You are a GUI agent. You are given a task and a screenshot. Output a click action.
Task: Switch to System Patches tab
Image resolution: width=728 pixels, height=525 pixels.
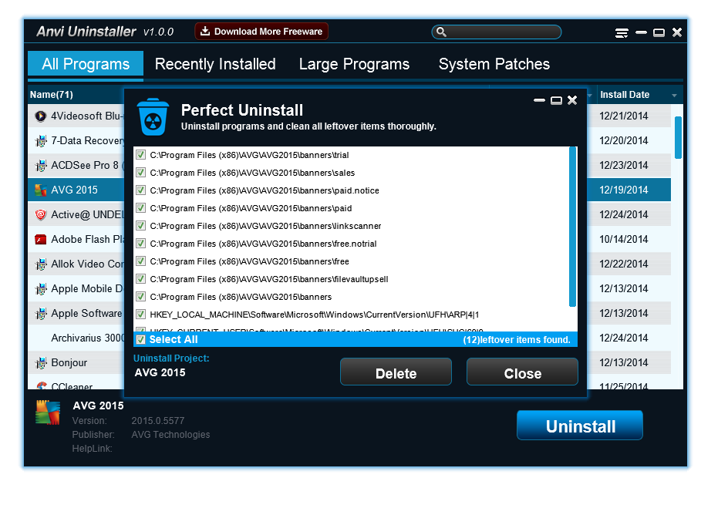pos(494,64)
